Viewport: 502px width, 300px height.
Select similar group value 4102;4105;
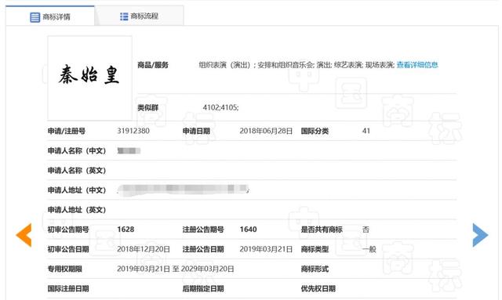click(x=220, y=107)
